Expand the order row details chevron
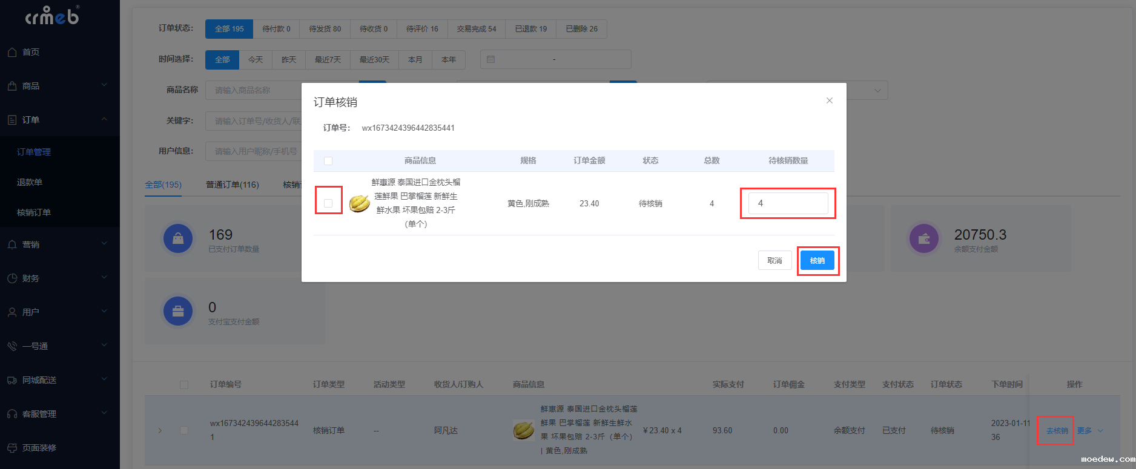 (160, 430)
